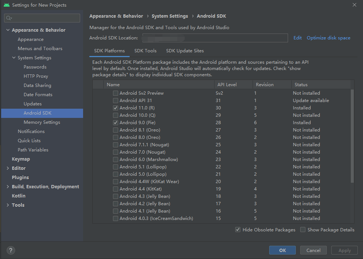Click System Settings in the breadcrumb
The width and height of the screenshot is (363, 259).
pos(170,16)
